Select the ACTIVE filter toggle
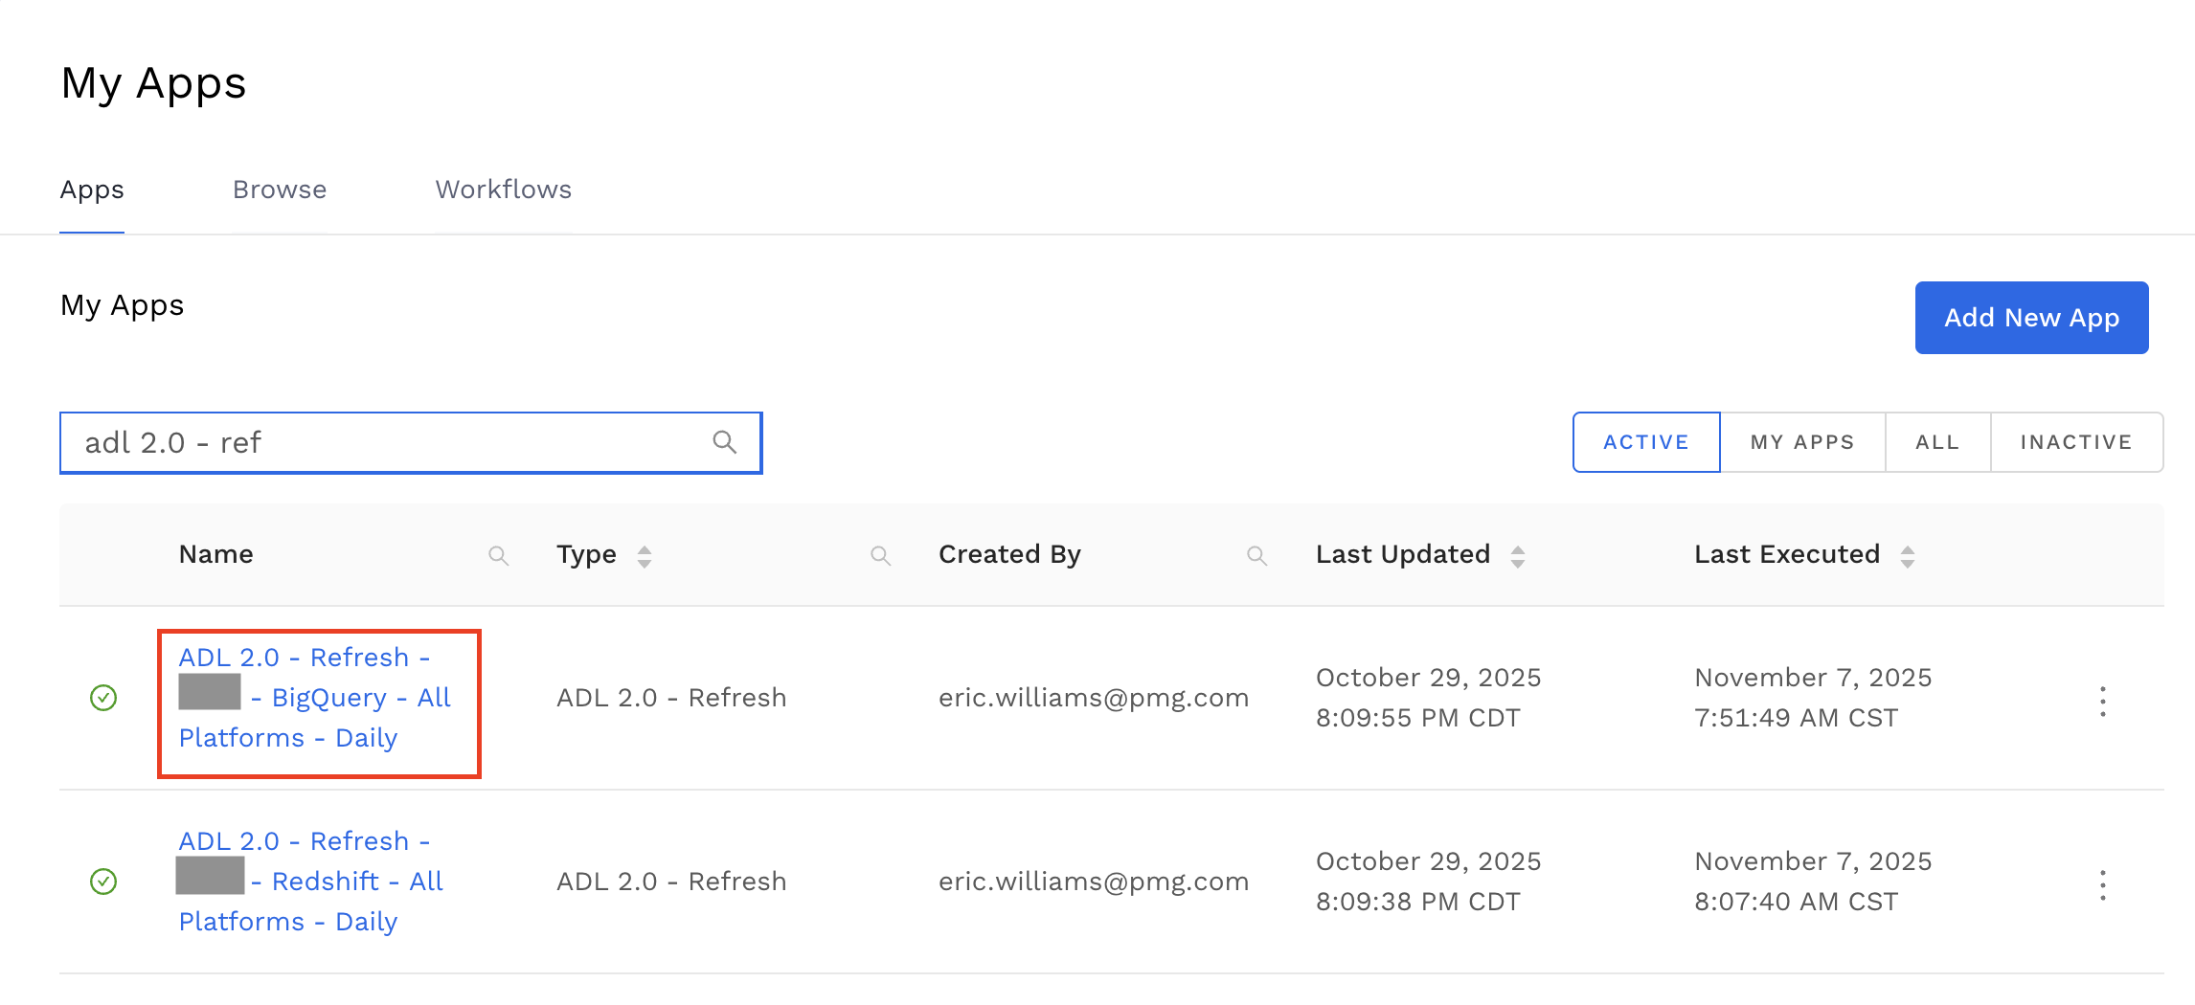Image resolution: width=2195 pixels, height=1005 pixels. coord(1645,442)
